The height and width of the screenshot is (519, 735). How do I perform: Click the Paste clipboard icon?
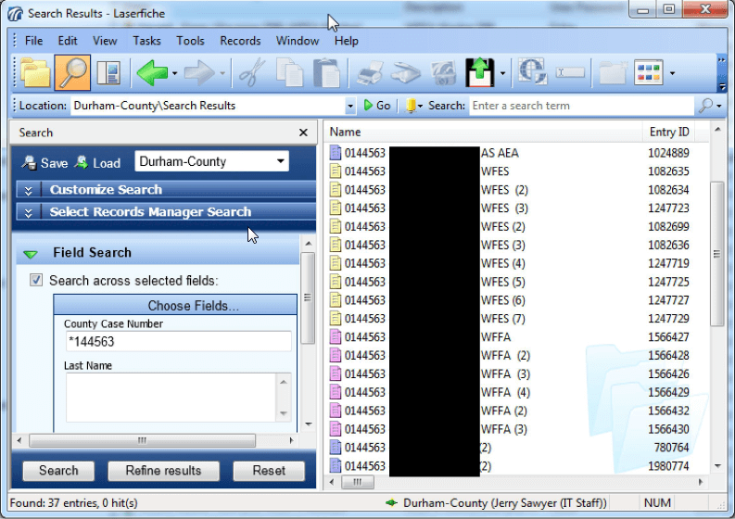pos(326,72)
